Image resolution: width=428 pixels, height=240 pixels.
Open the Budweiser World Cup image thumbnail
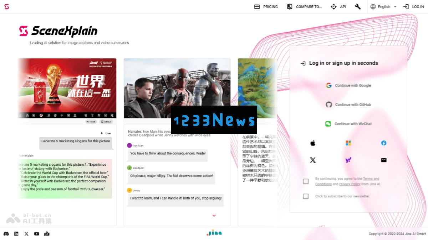click(67, 88)
